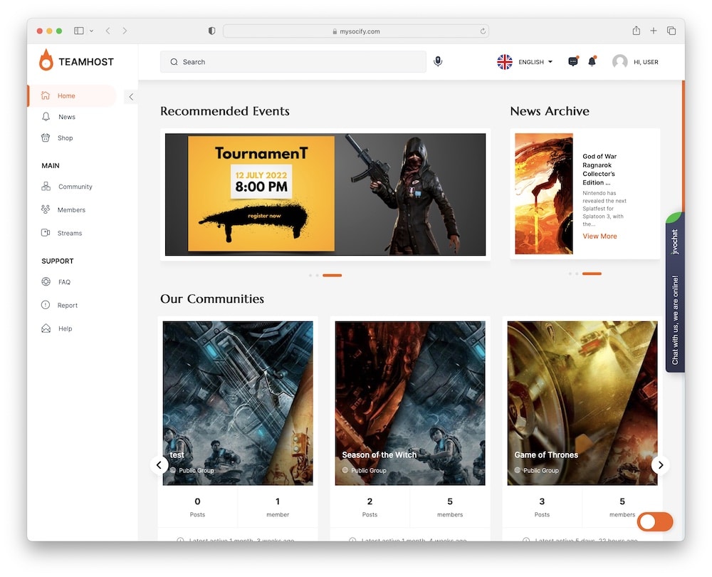The width and height of the screenshot is (712, 577).
Task: Open the 'test' community card
Action: (238, 403)
